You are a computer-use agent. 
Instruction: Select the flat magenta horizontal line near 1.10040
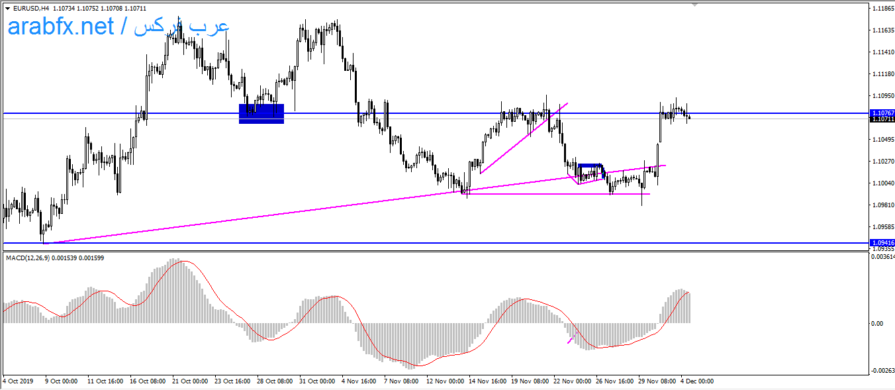pyautogui.click(x=556, y=194)
